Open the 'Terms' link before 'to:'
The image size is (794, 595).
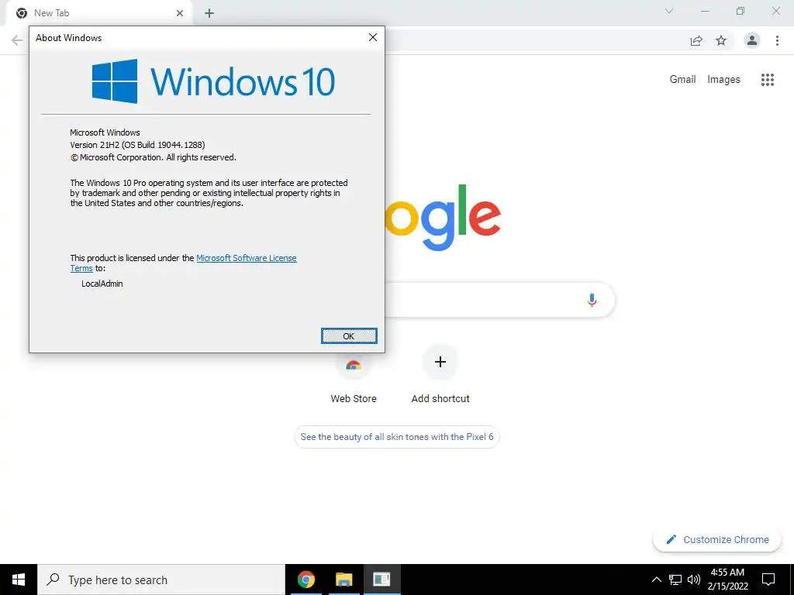pyautogui.click(x=81, y=268)
